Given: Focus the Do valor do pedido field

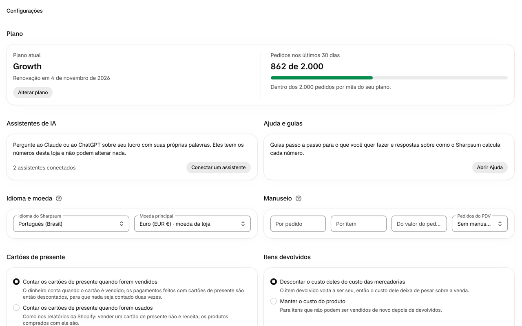Looking at the screenshot, I should click(419, 224).
